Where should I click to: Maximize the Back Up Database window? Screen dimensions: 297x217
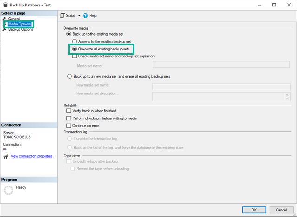[274, 5]
